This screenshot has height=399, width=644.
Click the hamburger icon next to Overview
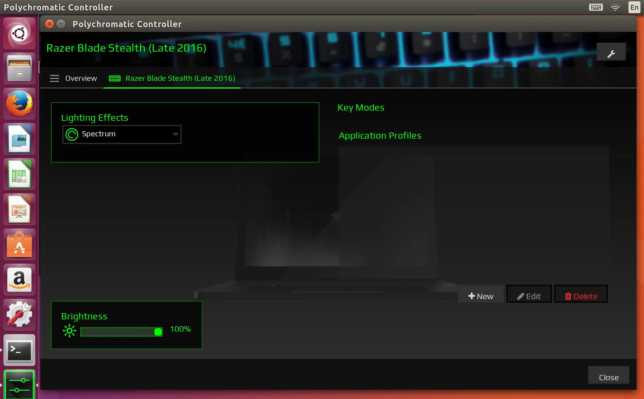tap(54, 78)
